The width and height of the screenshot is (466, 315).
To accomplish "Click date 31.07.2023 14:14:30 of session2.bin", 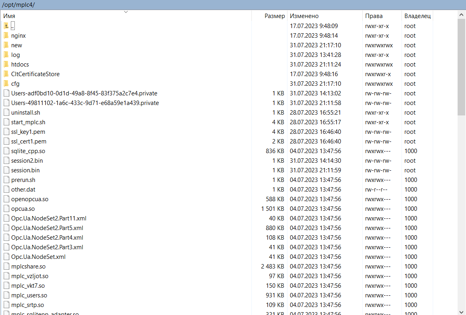I will 315,161.
